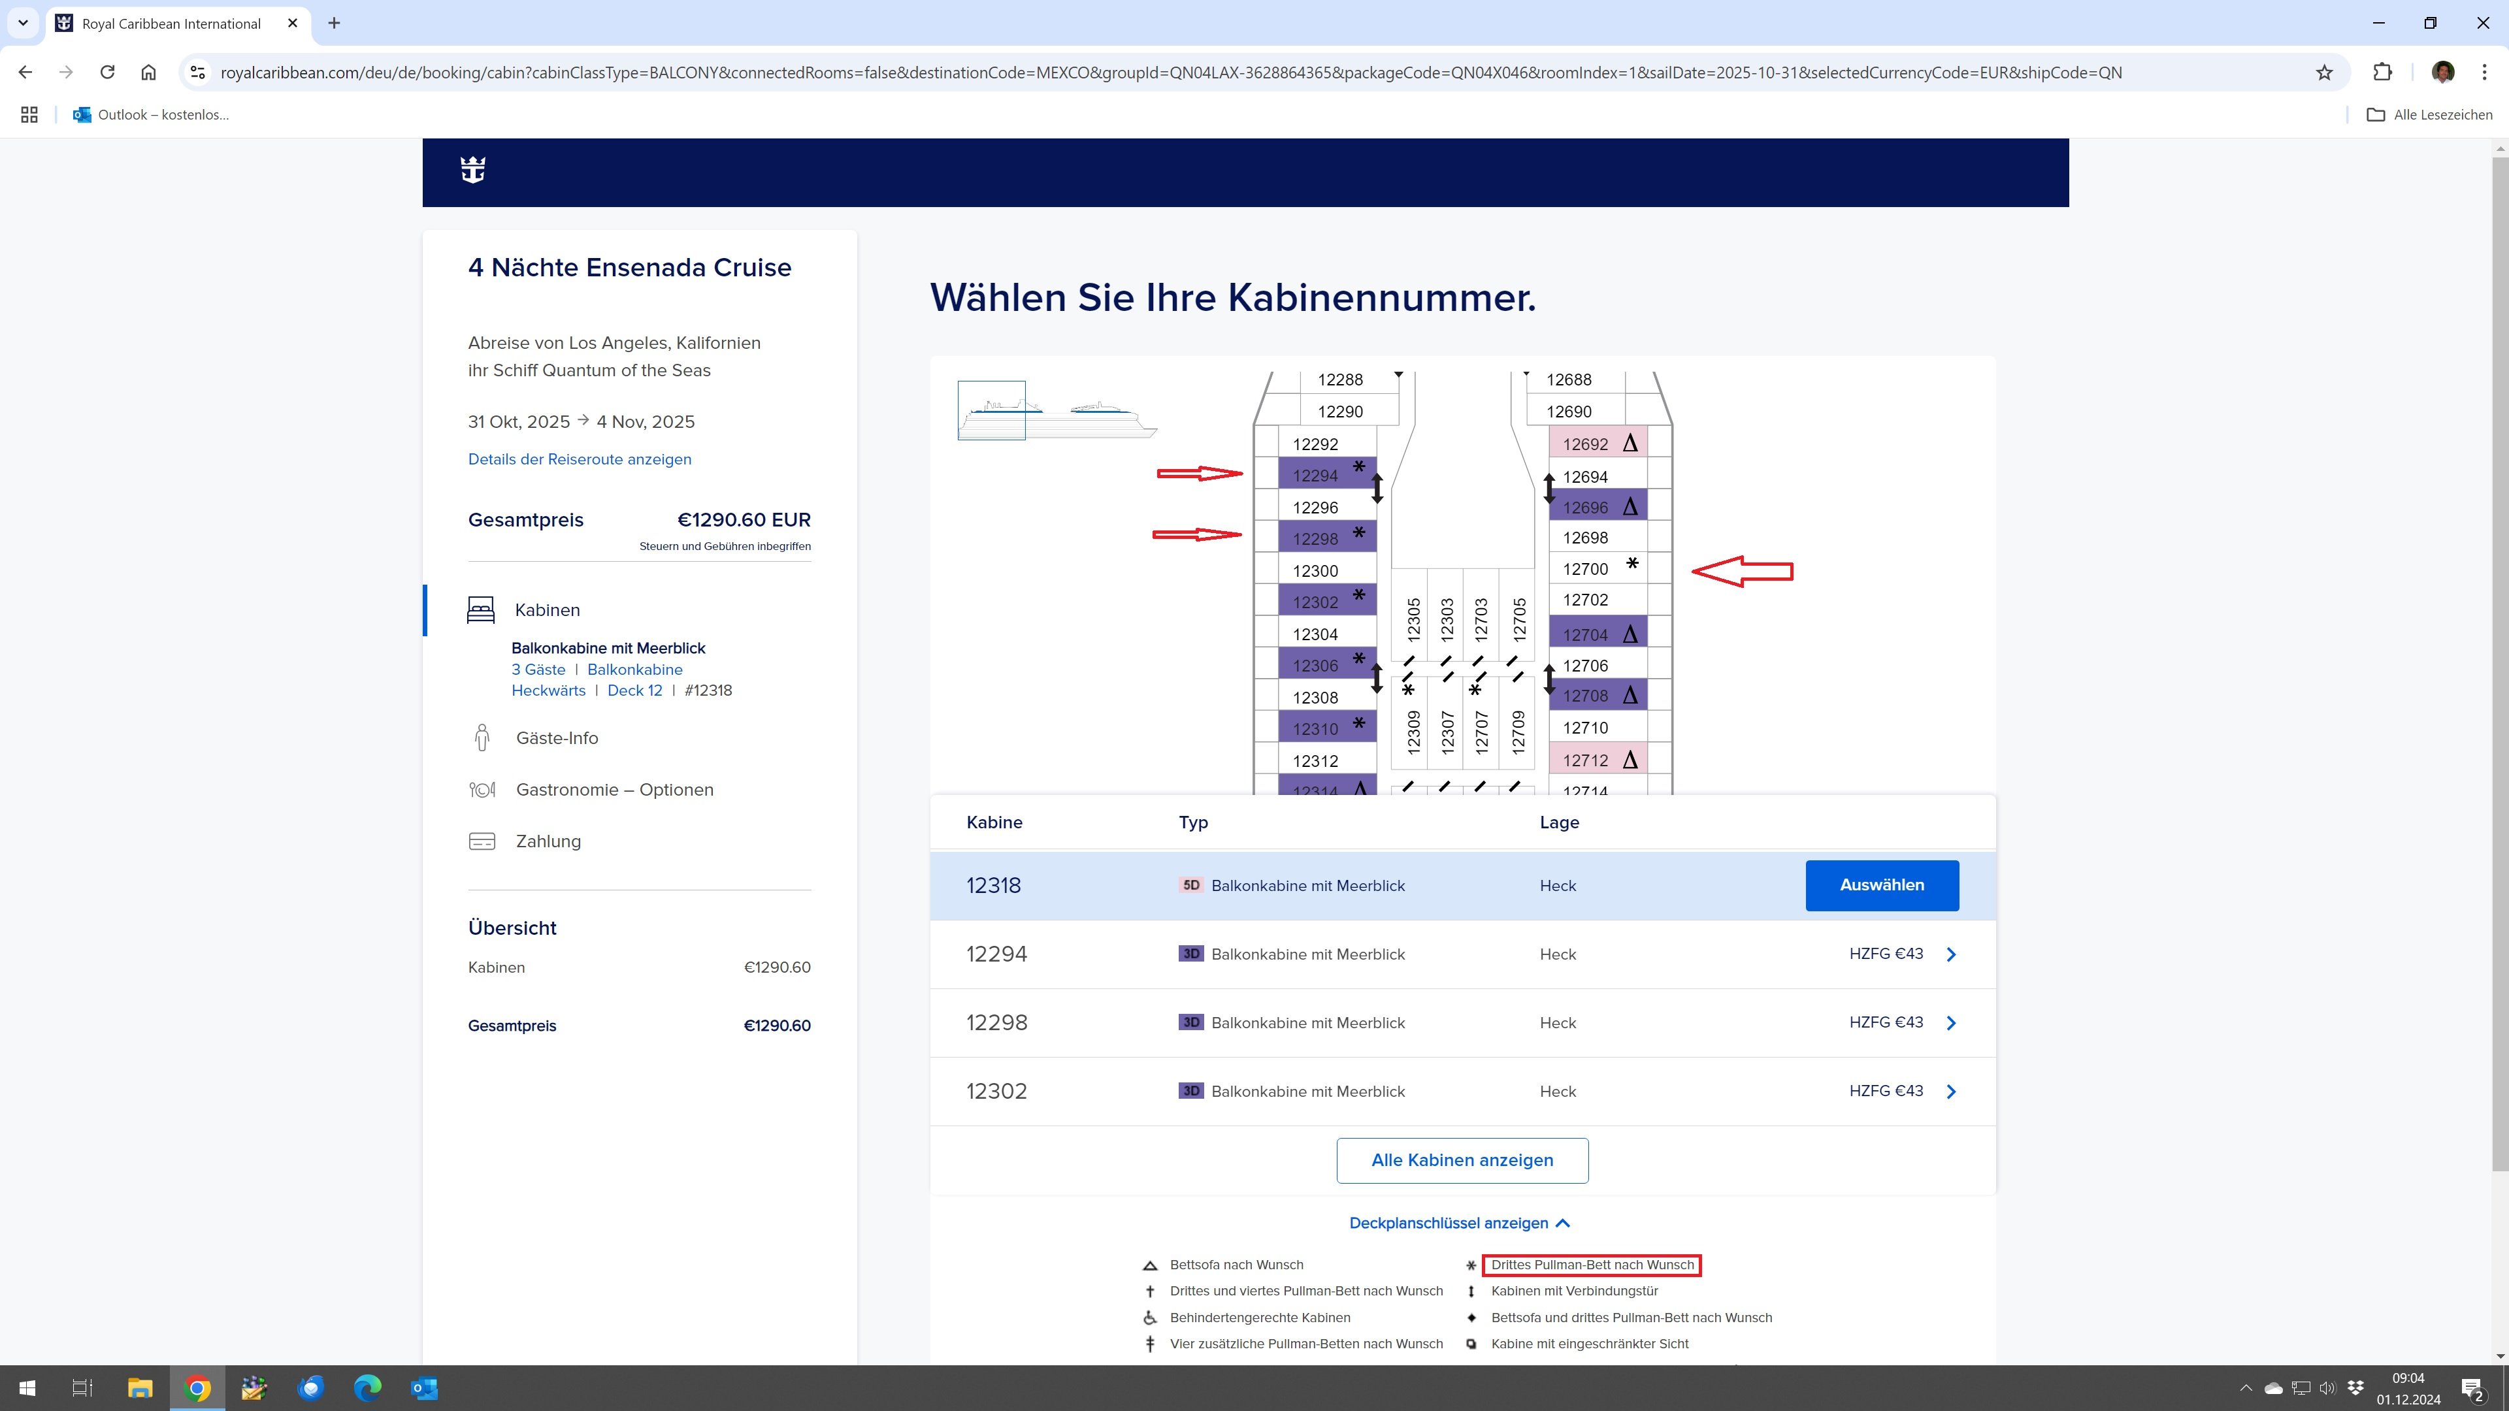Screen dimensions: 2509x1411
Task: View site information icon in address bar
Action: (x=198, y=72)
